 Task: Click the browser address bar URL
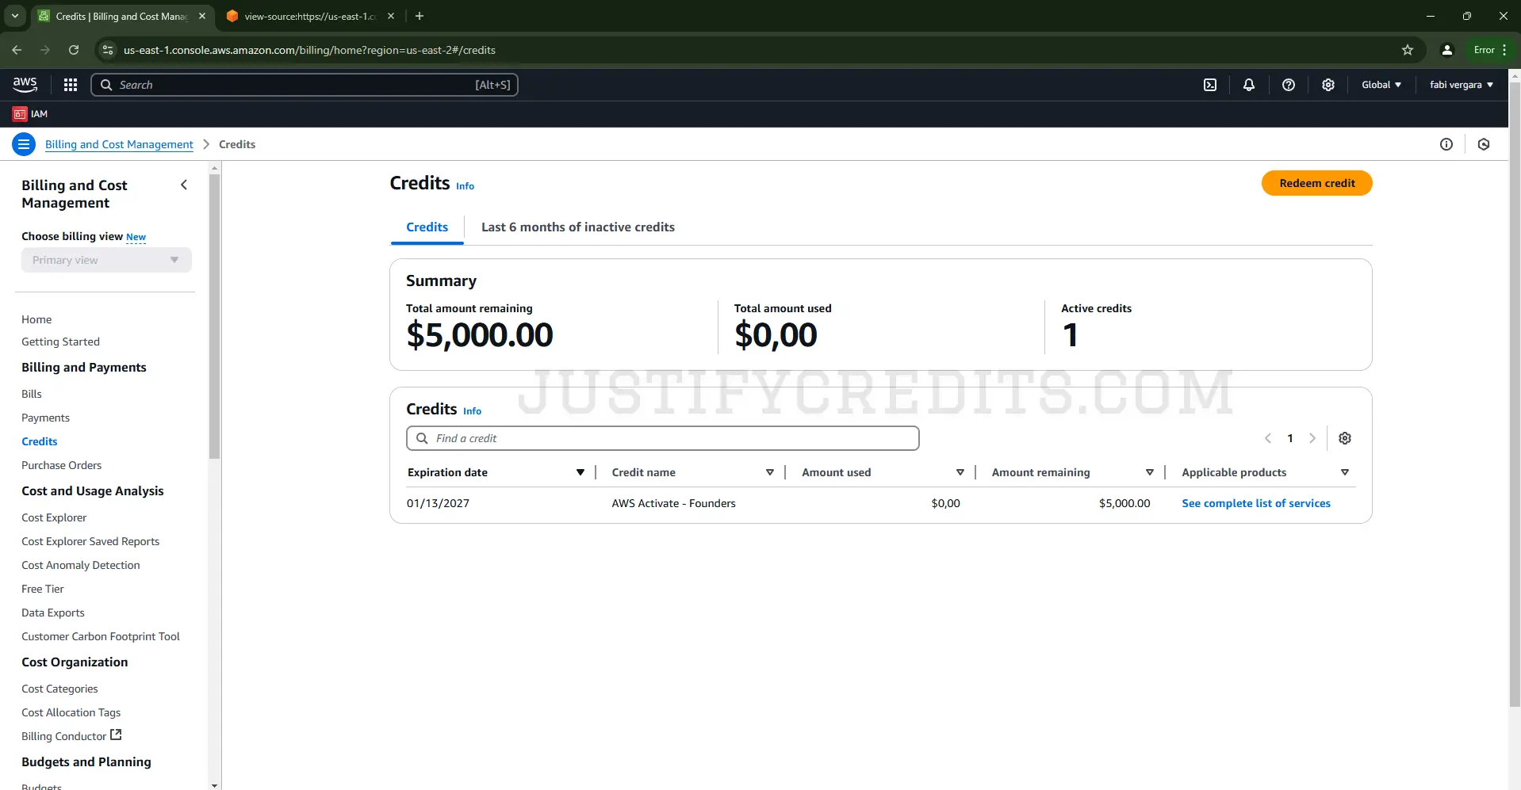309,50
